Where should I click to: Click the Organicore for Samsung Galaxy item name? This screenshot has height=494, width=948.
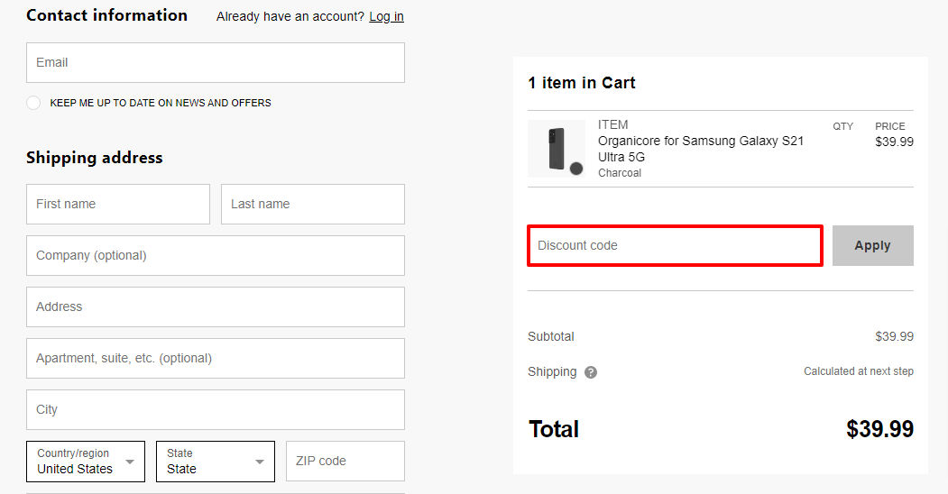pyautogui.click(x=701, y=149)
